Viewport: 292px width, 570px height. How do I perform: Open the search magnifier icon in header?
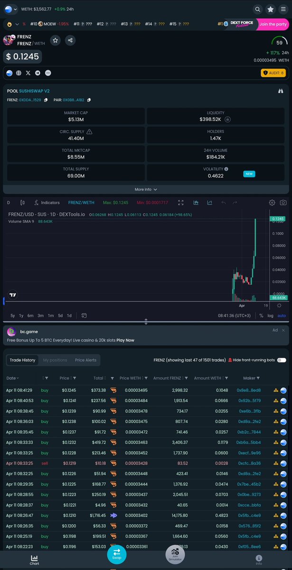click(x=257, y=9)
